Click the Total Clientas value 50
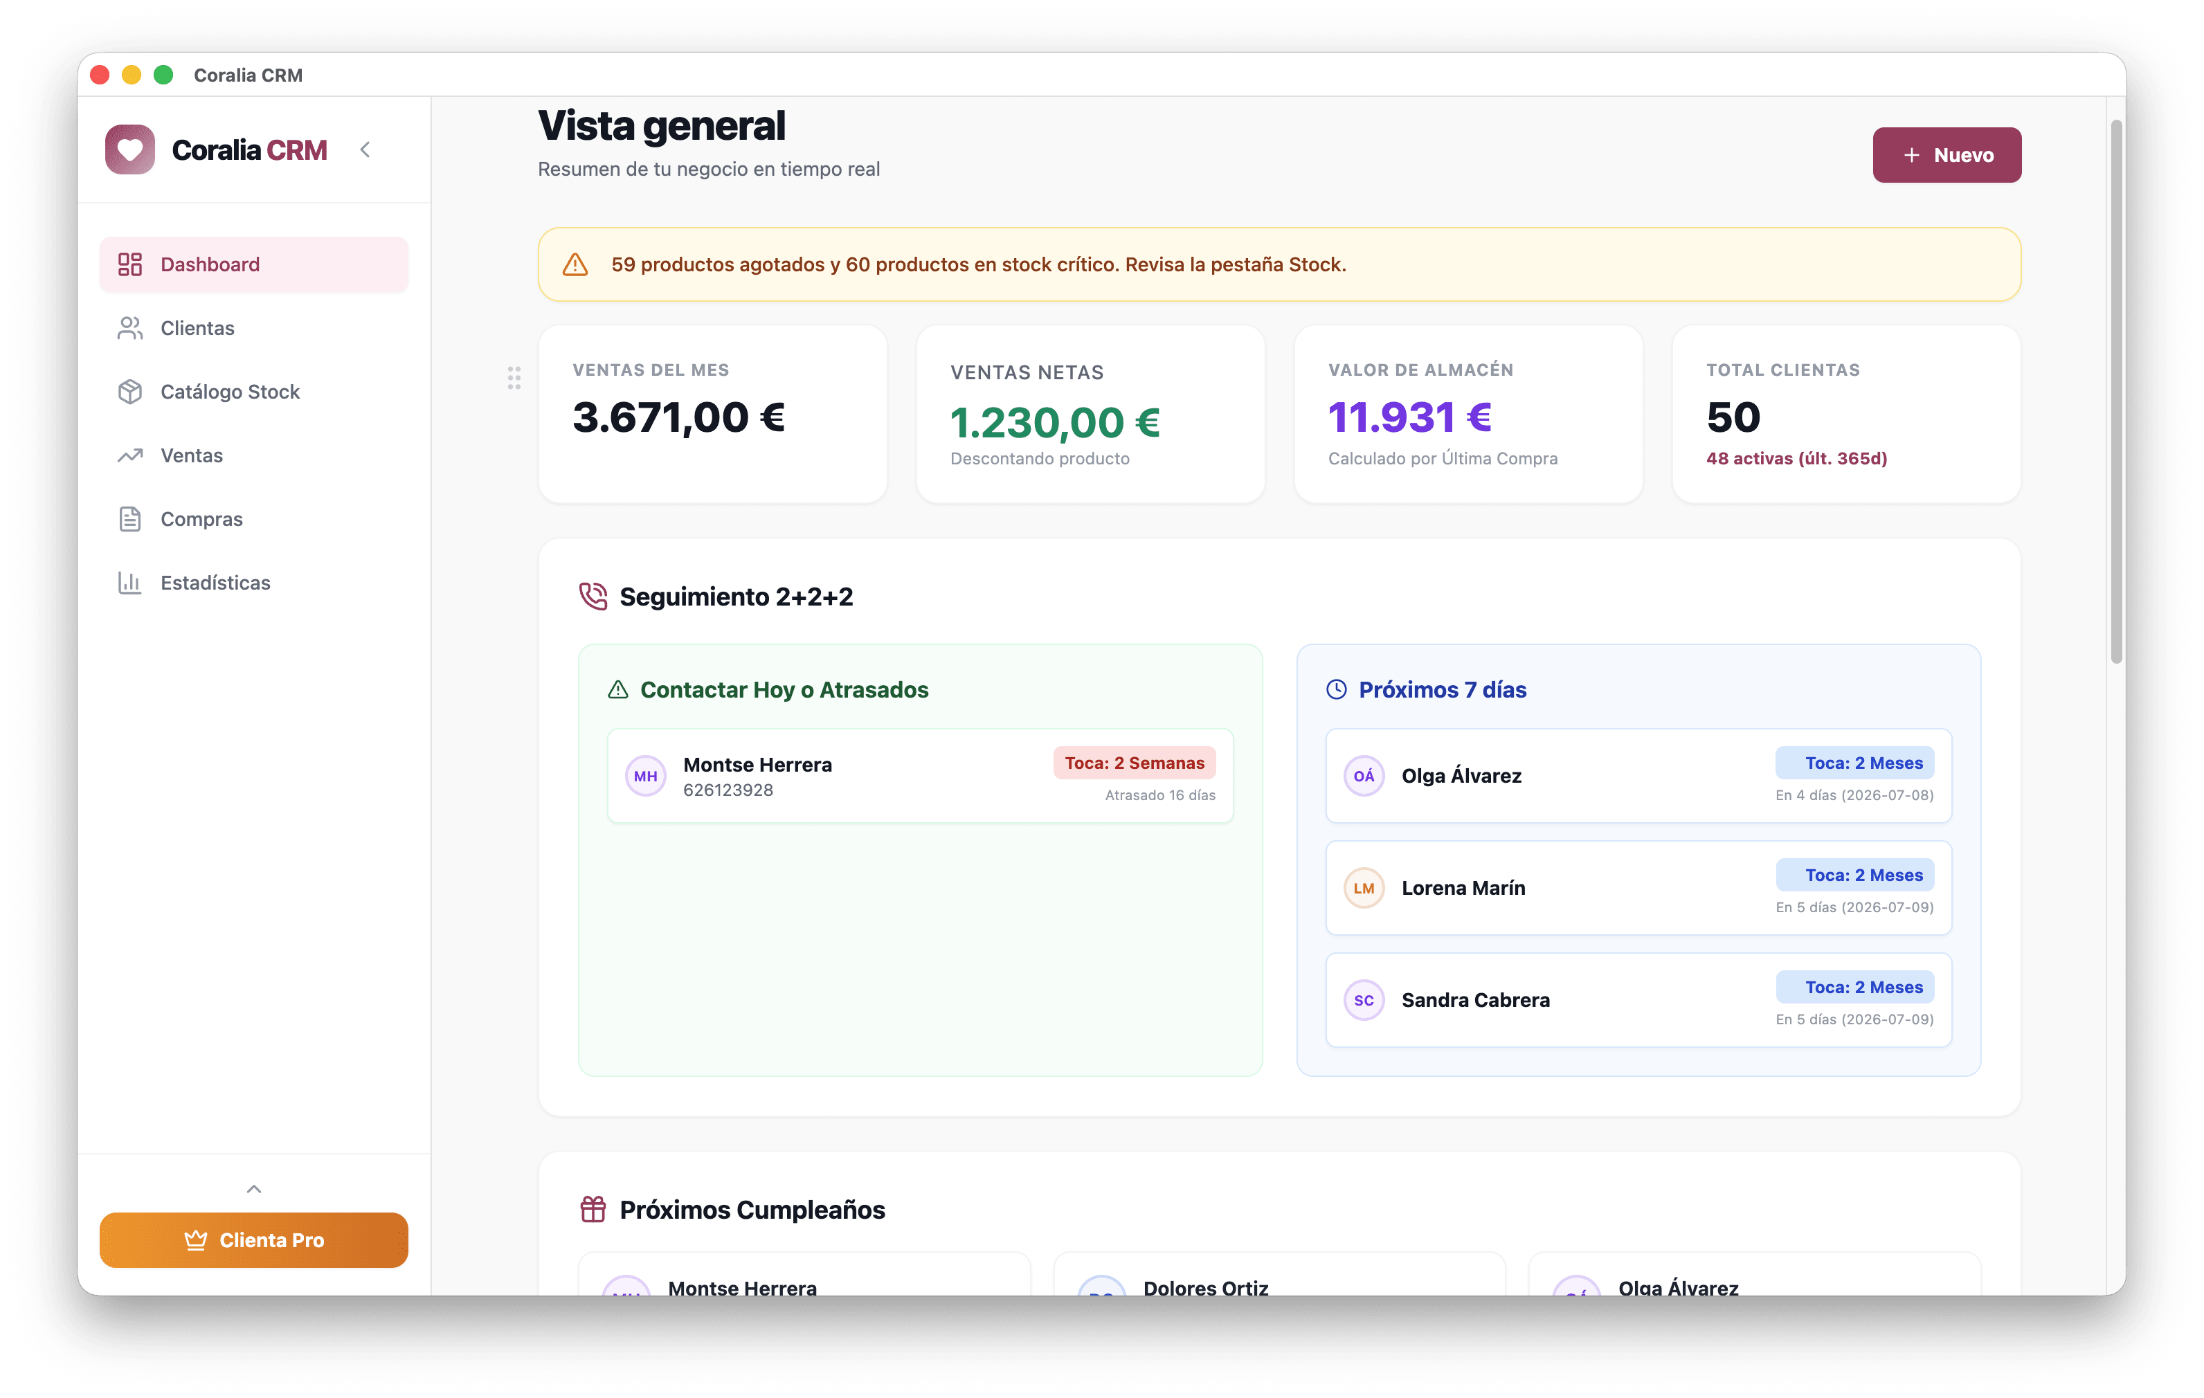2204x1398 pixels. tap(1733, 417)
